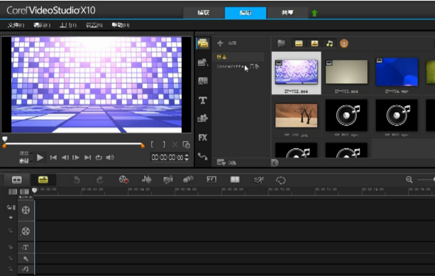Viewport: 435px width, 276px height.
Task: Switch to Storyboard view
Action: (x=16, y=180)
